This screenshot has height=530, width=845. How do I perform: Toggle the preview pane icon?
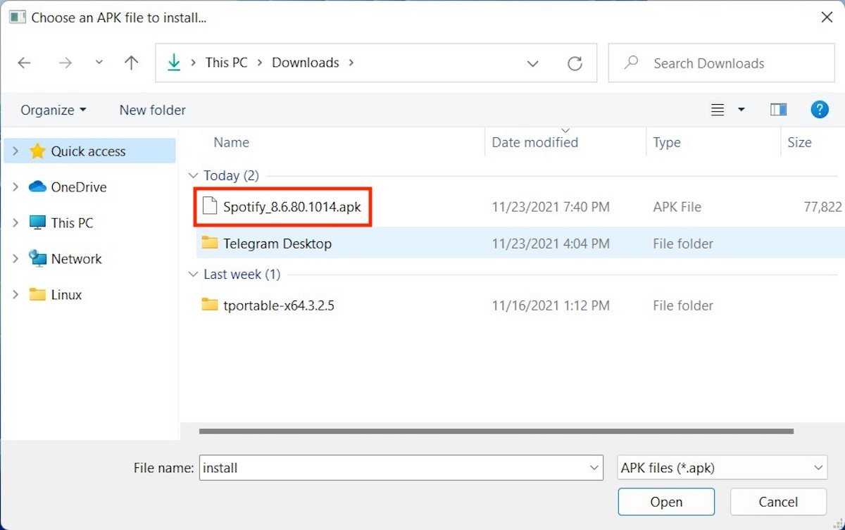click(x=778, y=110)
